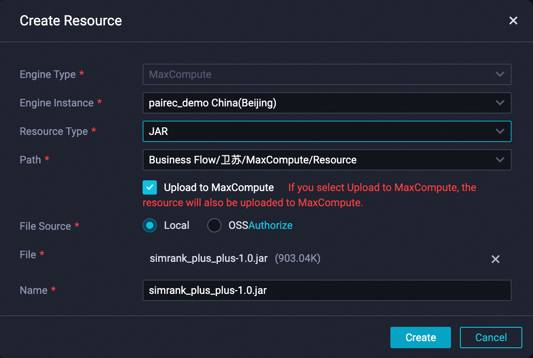The height and width of the screenshot is (358, 533).
Task: Uncheck the Upload to MaxCompute checkbox
Action: point(150,187)
